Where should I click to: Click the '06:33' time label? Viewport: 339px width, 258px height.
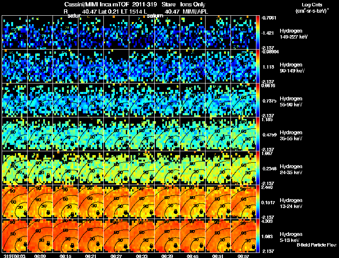coord(142,256)
